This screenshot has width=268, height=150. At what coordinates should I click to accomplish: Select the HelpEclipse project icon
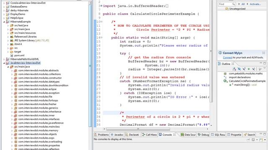click(x=8, y=18)
